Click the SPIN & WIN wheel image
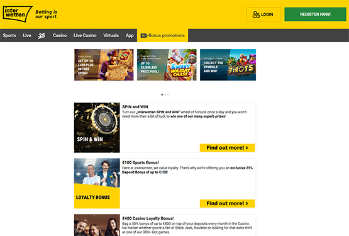 point(97,128)
